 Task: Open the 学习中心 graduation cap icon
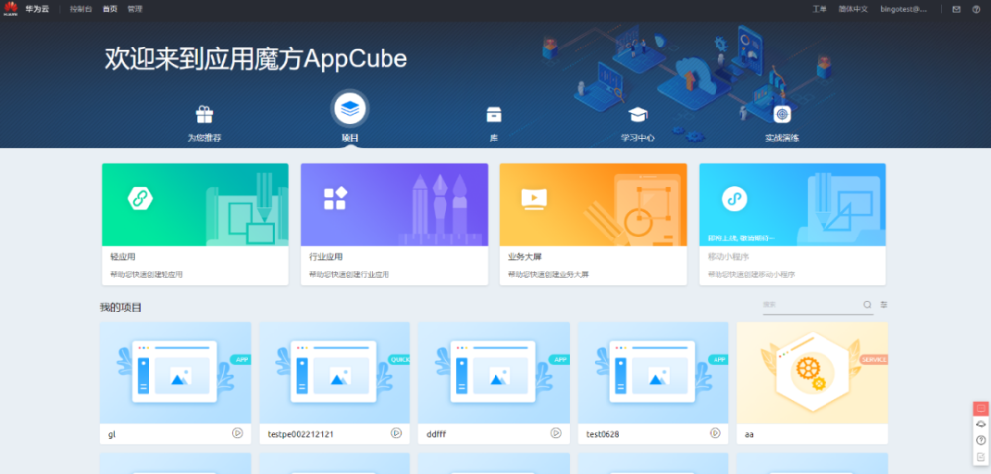(x=637, y=115)
